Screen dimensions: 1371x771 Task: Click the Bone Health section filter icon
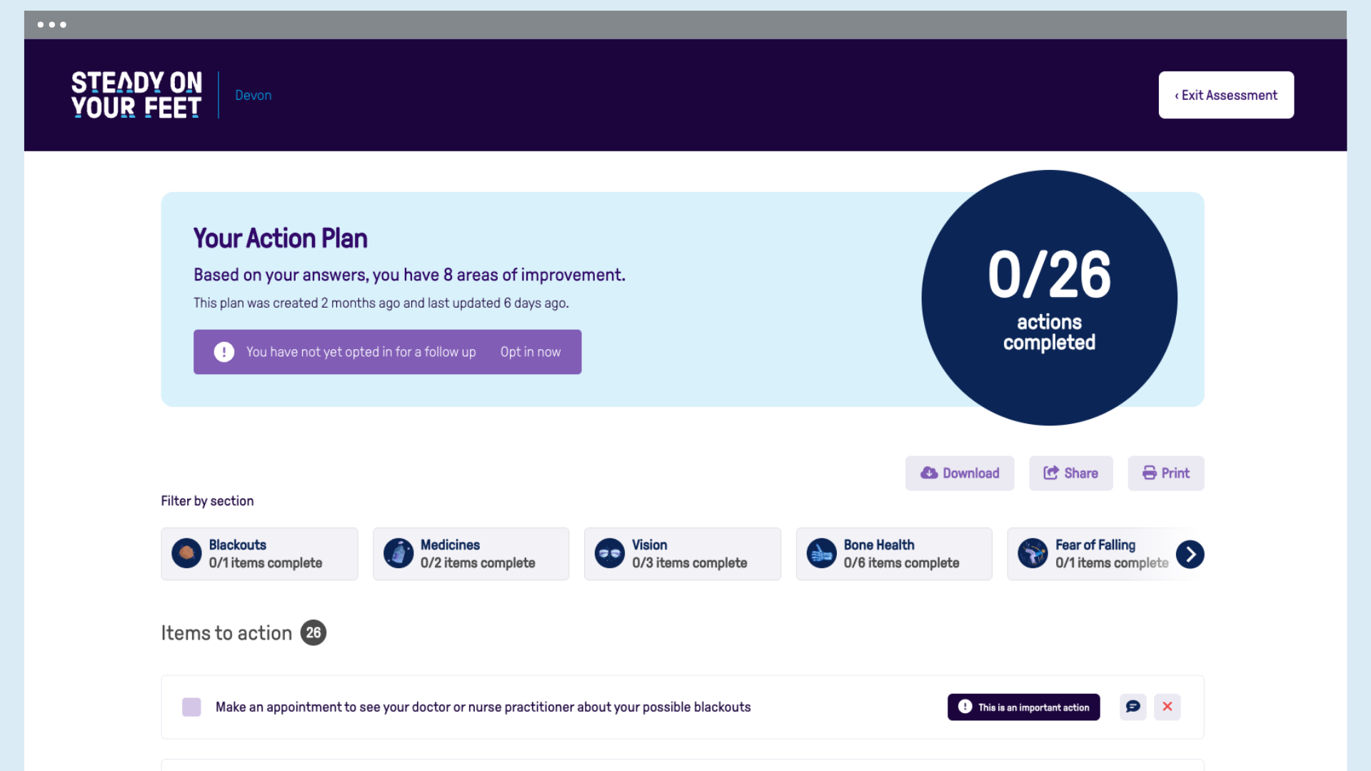pyautogui.click(x=821, y=553)
